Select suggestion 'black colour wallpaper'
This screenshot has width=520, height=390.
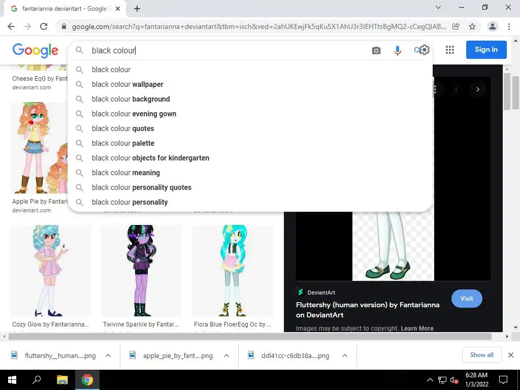click(x=250, y=84)
